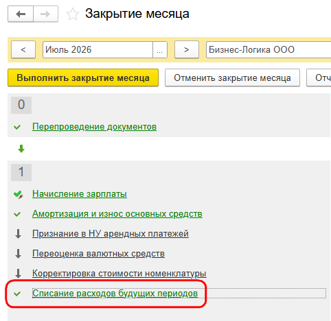Image resolution: width=331 pixels, height=321 pixels.
Task: Click down-arrow status icon beside Признание в НУ
Action: (x=18, y=234)
